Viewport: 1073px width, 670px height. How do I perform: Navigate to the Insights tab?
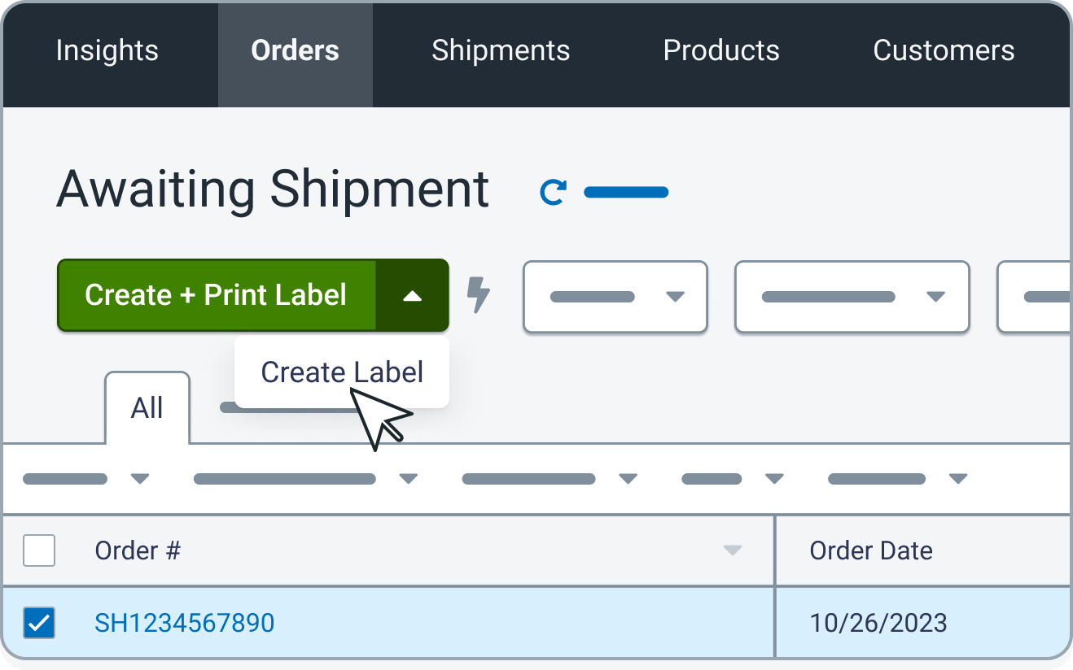[x=107, y=50]
